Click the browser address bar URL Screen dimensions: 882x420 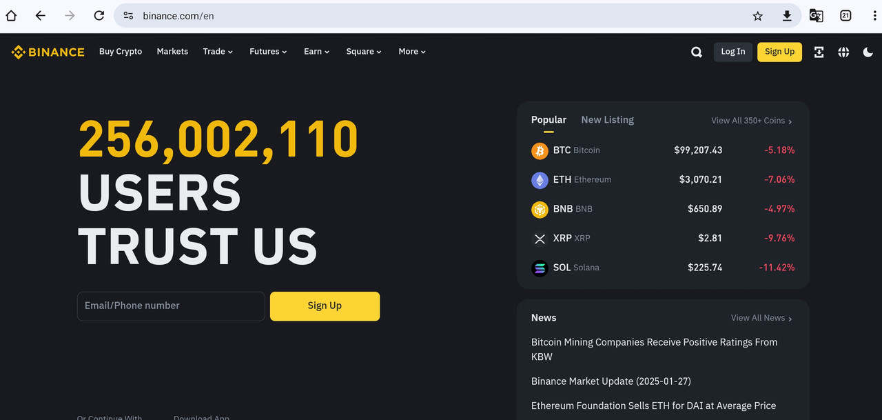pyautogui.click(x=178, y=16)
